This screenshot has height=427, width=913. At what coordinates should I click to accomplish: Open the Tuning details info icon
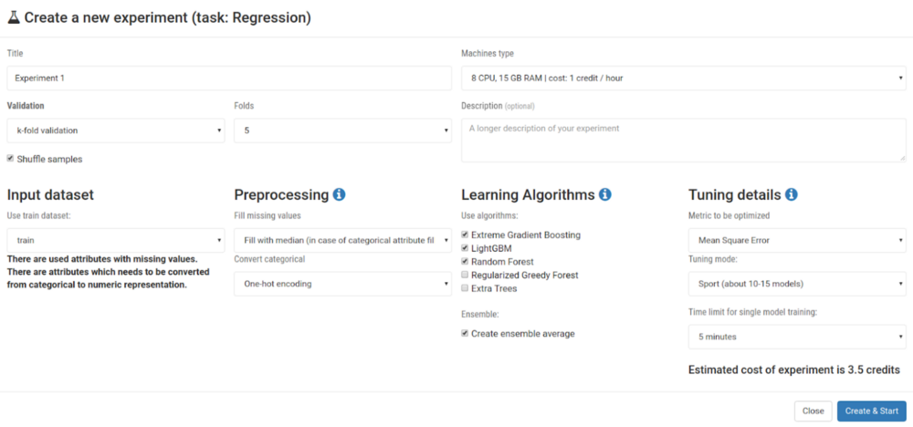[x=791, y=195]
